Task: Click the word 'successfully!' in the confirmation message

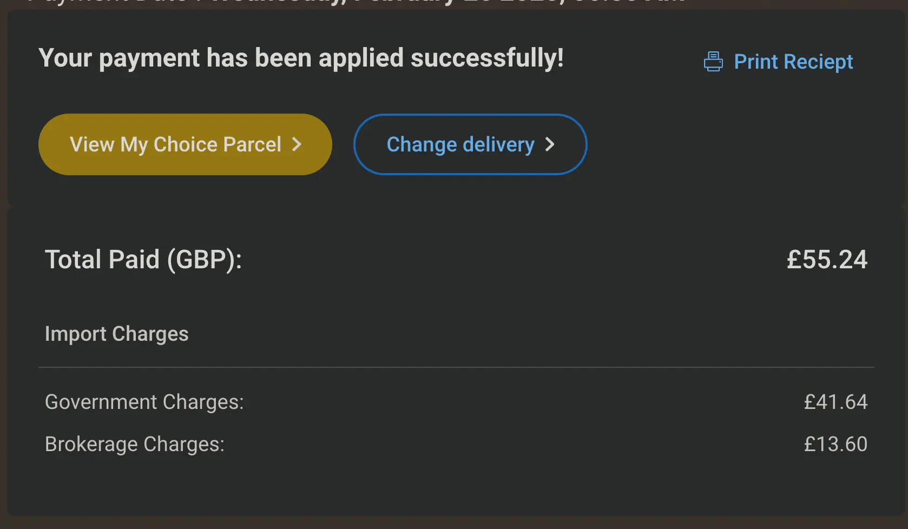Action: [487, 58]
